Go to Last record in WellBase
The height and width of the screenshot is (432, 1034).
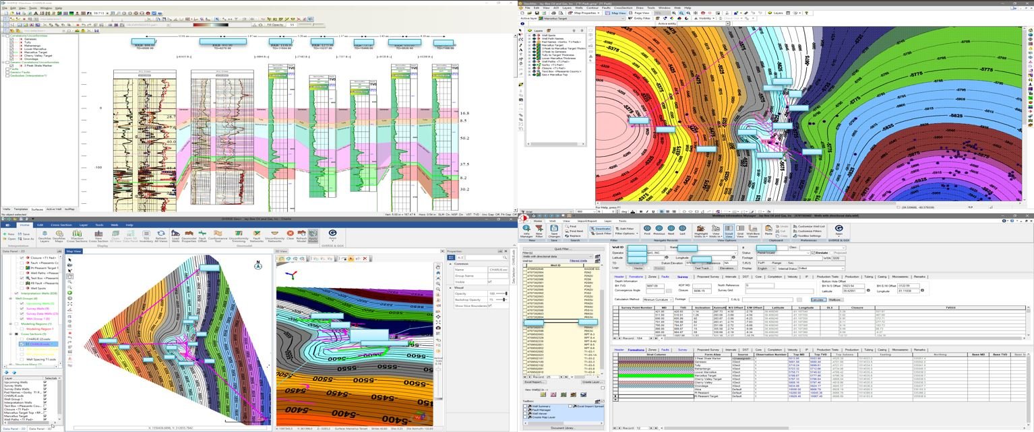(x=682, y=230)
